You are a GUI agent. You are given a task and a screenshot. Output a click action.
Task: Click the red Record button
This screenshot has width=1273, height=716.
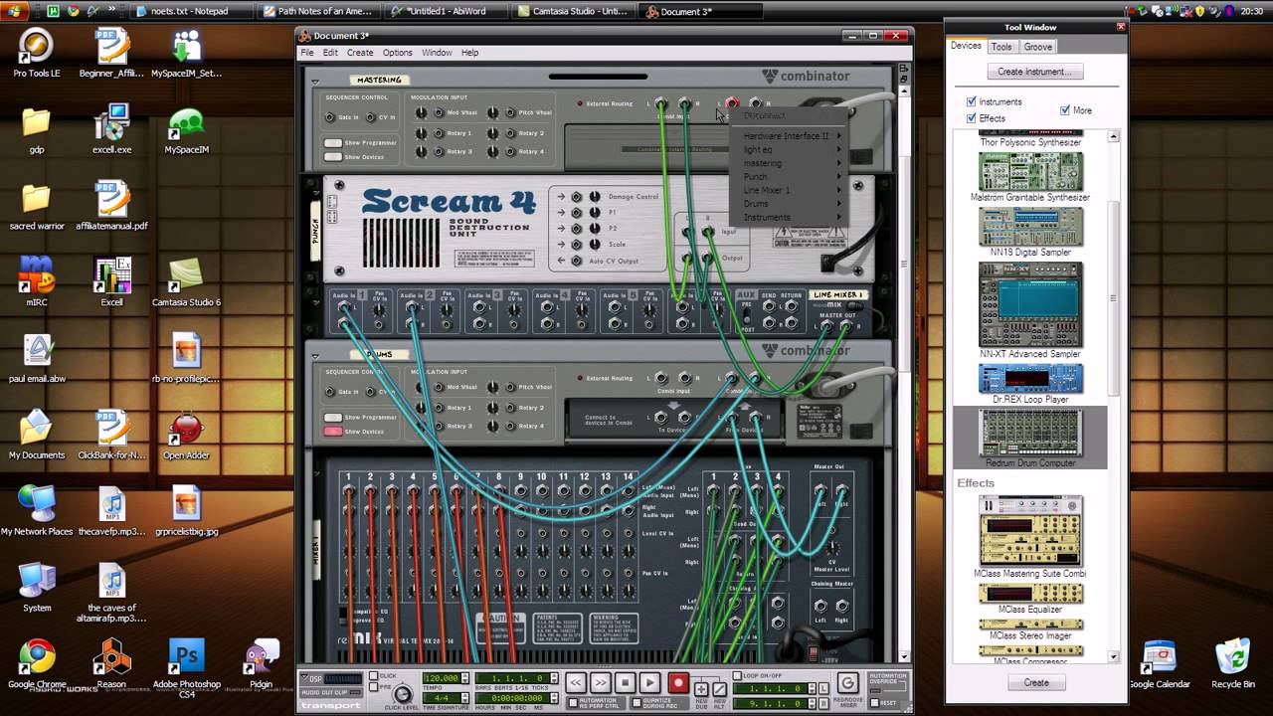pos(678,682)
